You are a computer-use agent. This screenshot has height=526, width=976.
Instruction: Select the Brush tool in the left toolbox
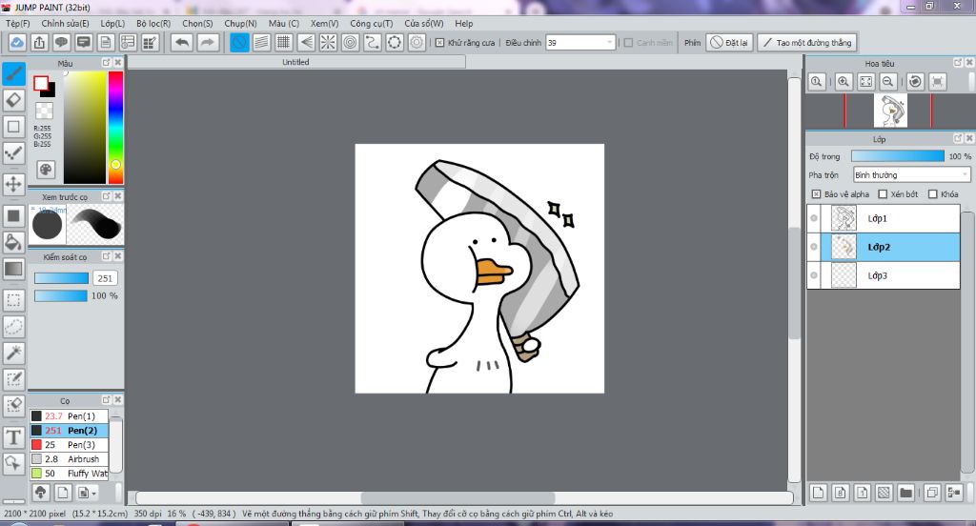point(13,73)
